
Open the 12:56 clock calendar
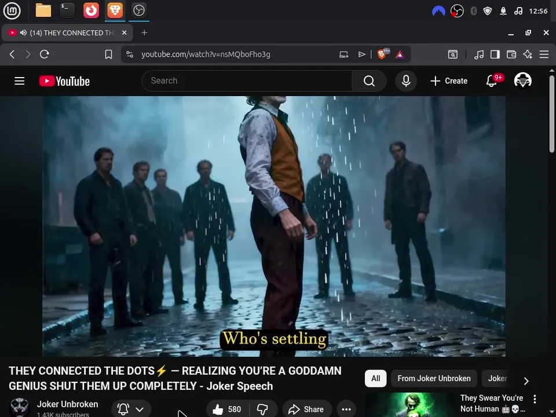[x=538, y=12]
